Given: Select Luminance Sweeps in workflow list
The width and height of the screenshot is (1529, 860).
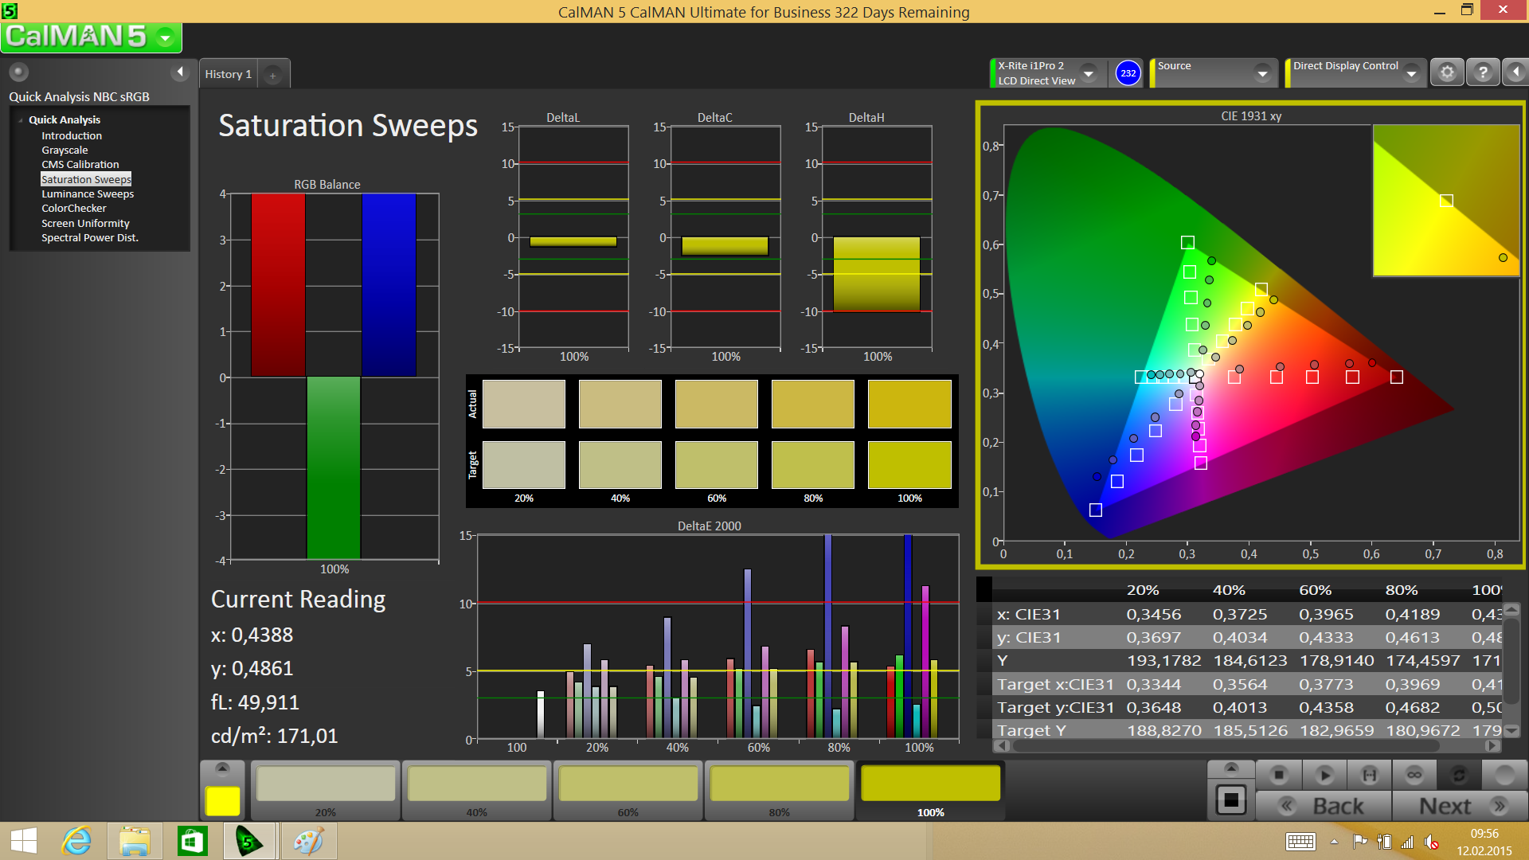Looking at the screenshot, I should coord(88,194).
